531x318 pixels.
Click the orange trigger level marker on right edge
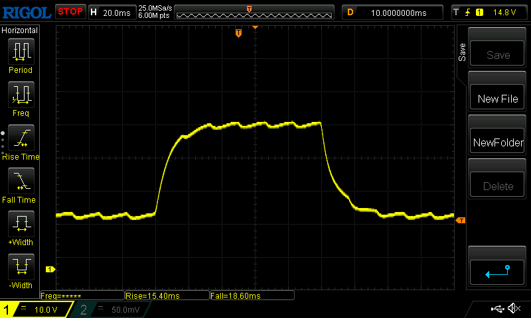pos(461,221)
